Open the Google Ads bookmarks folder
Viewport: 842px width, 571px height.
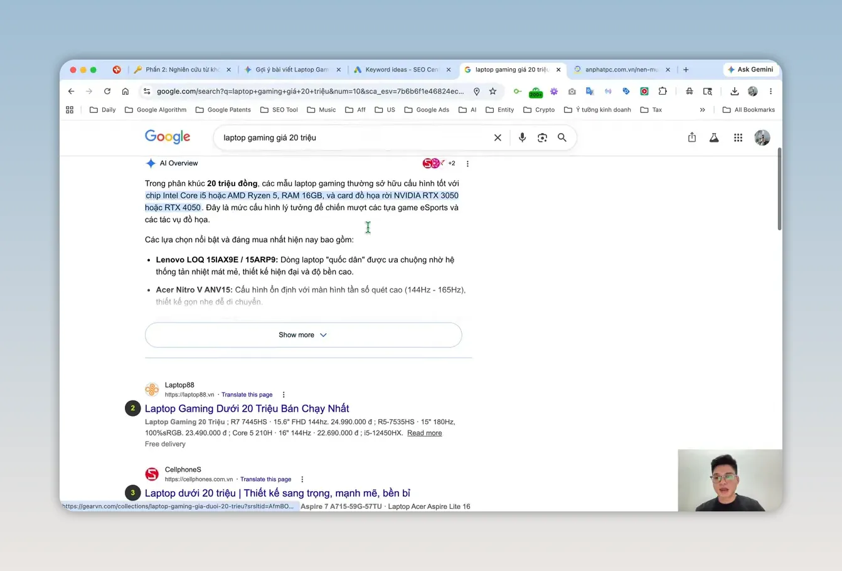[427, 110]
